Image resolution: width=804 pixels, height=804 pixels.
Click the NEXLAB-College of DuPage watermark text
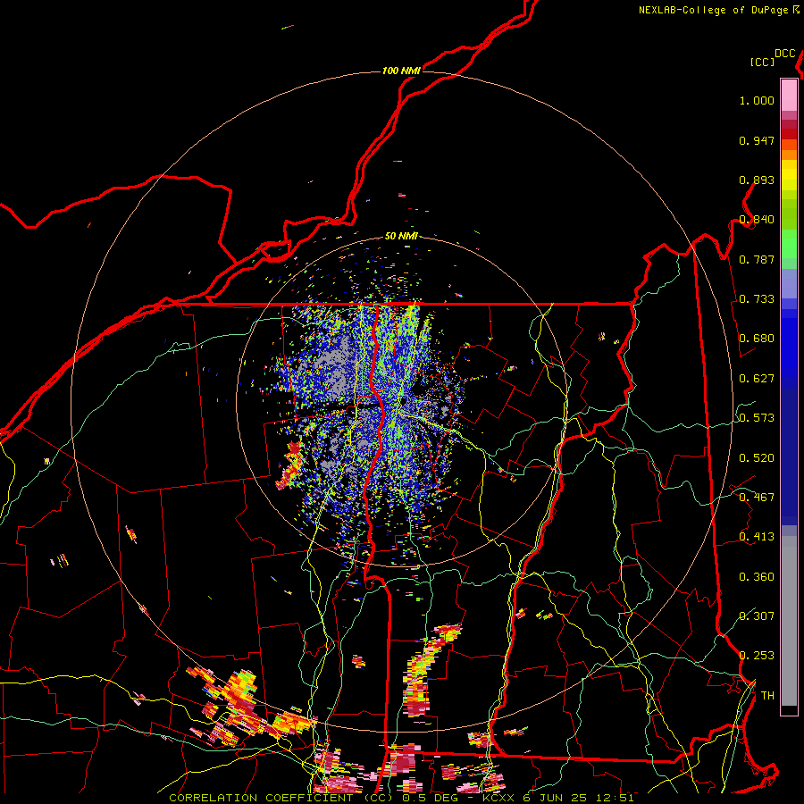point(718,10)
